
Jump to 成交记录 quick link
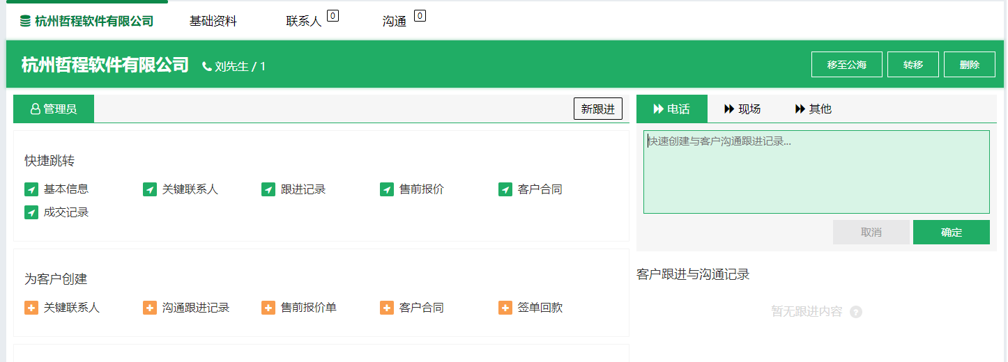point(66,212)
